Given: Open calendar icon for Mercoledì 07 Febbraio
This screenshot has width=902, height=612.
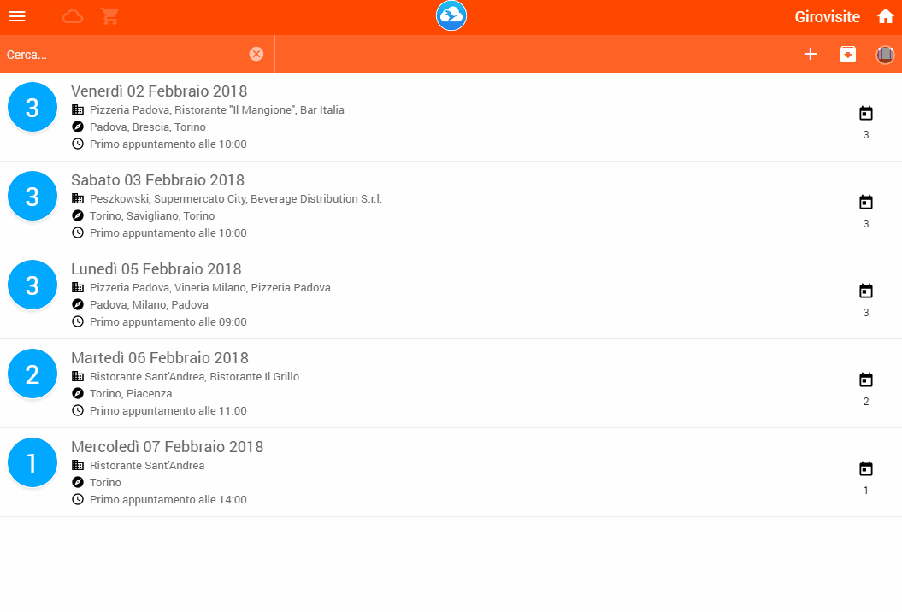Looking at the screenshot, I should pyautogui.click(x=866, y=468).
